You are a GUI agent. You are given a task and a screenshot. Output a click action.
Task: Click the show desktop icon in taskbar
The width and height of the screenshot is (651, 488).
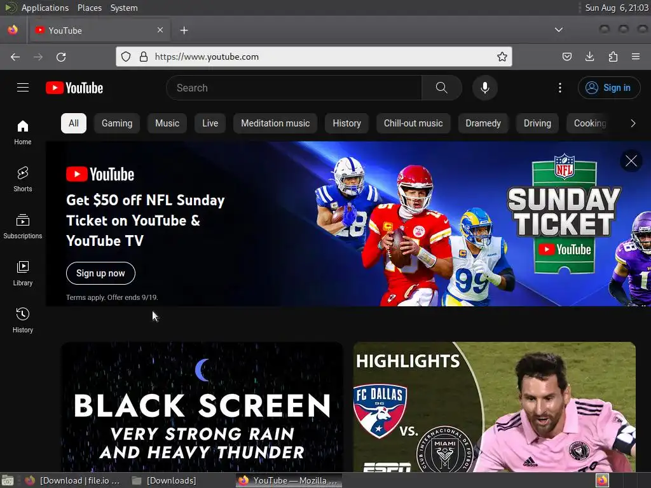pos(8,480)
